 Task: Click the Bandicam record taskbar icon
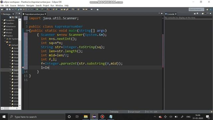[x=102, y=117]
